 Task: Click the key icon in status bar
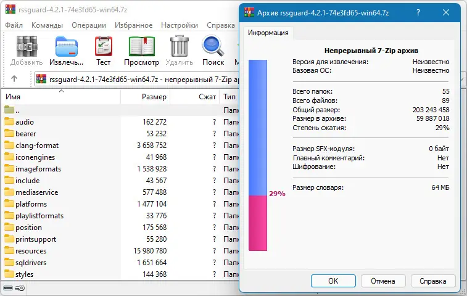coord(20,288)
